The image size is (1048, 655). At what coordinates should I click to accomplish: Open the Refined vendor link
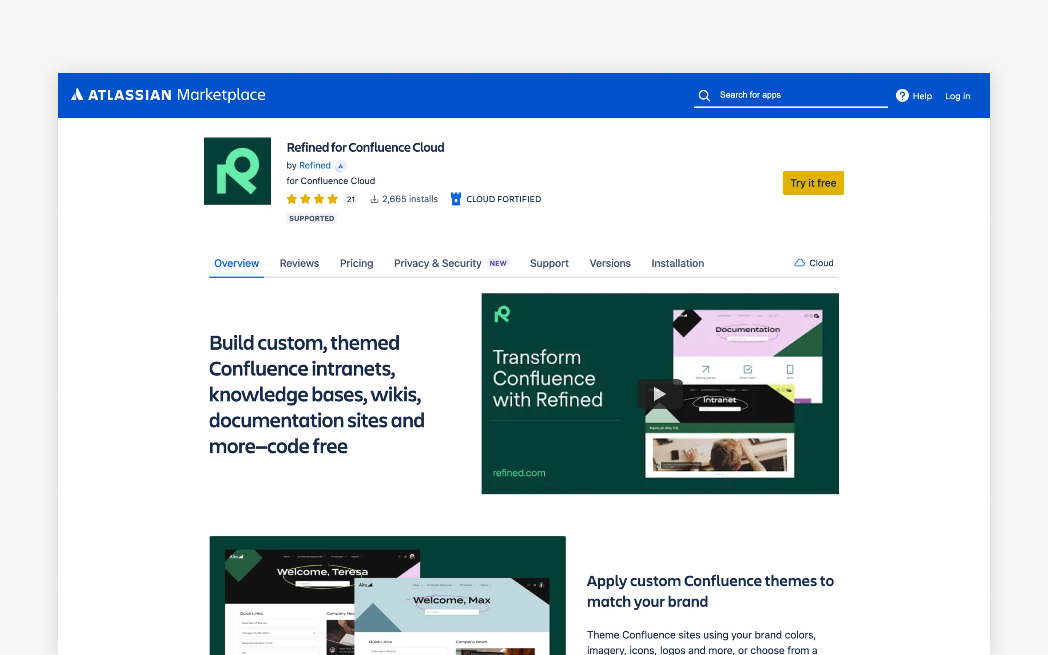coord(314,166)
